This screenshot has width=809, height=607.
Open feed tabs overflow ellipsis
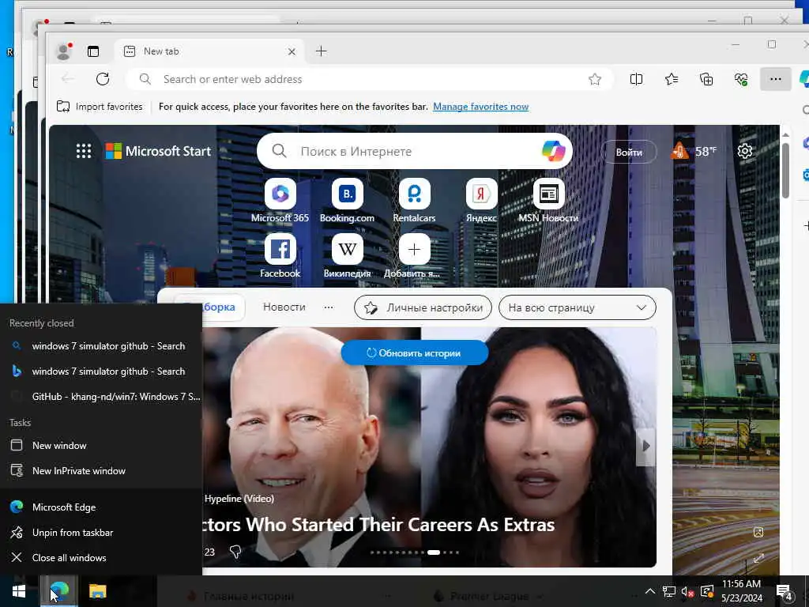(x=328, y=307)
